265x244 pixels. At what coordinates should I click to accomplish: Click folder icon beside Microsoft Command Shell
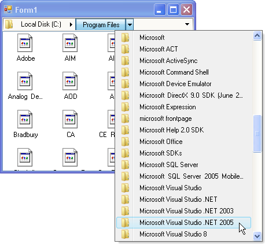(x=126, y=72)
